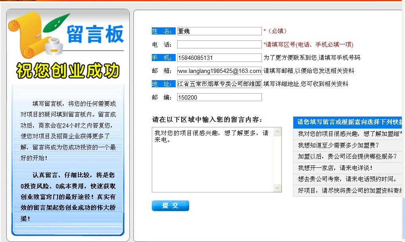Image resolution: width=405 pixels, height=242 pixels.
Task: Select the 邮箱 email input field
Action: [219, 71]
